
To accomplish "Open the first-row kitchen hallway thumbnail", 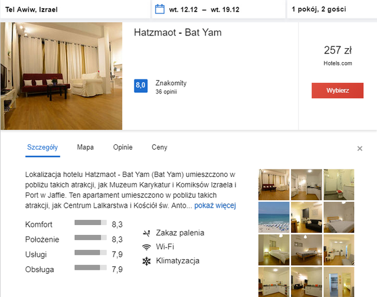I will tap(306, 184).
